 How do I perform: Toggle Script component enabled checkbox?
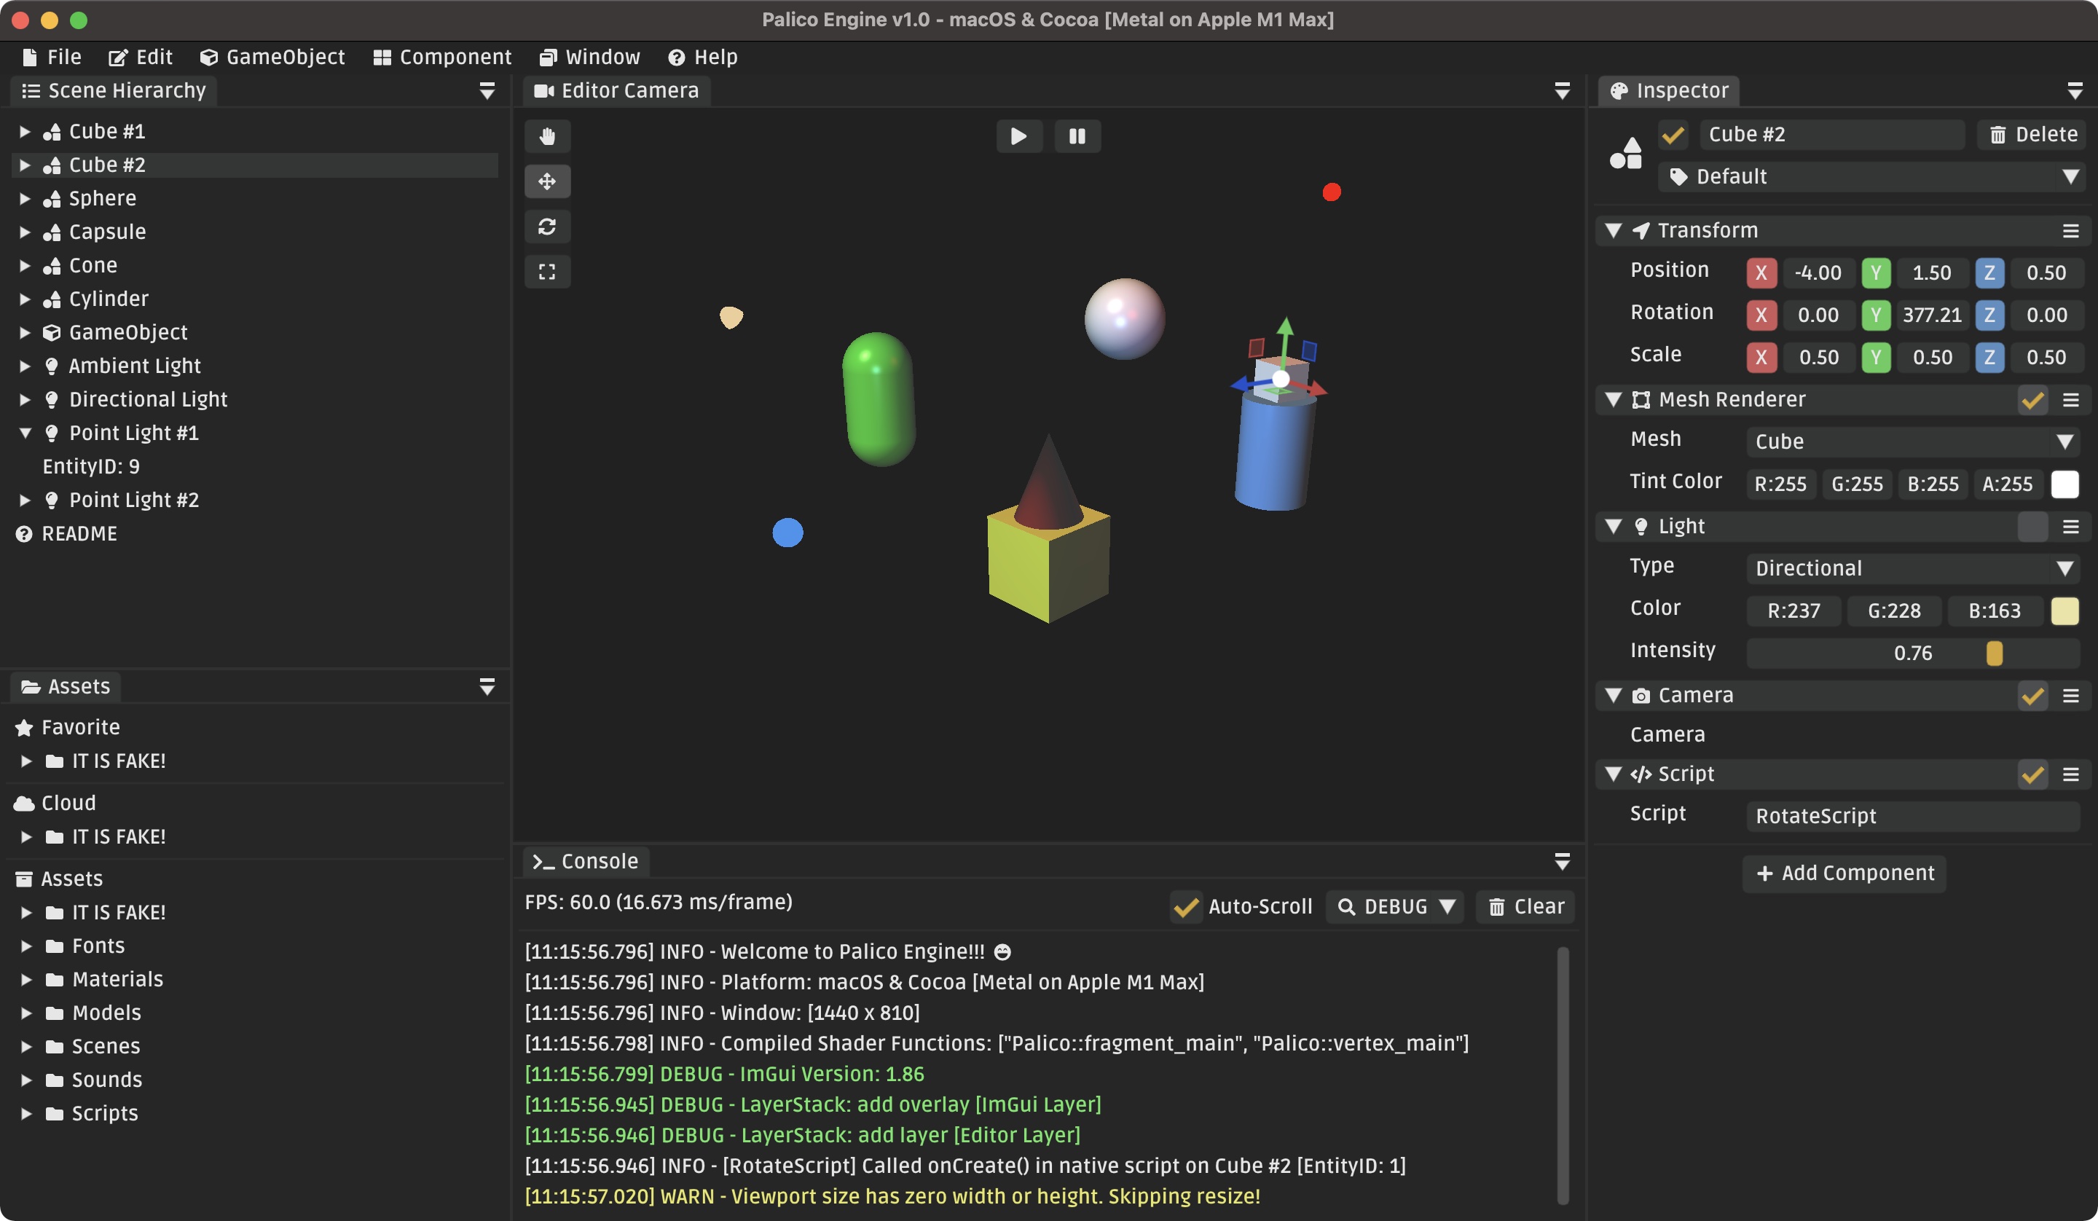click(x=2032, y=774)
